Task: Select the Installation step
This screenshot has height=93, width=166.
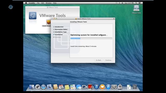Action: 59,35
